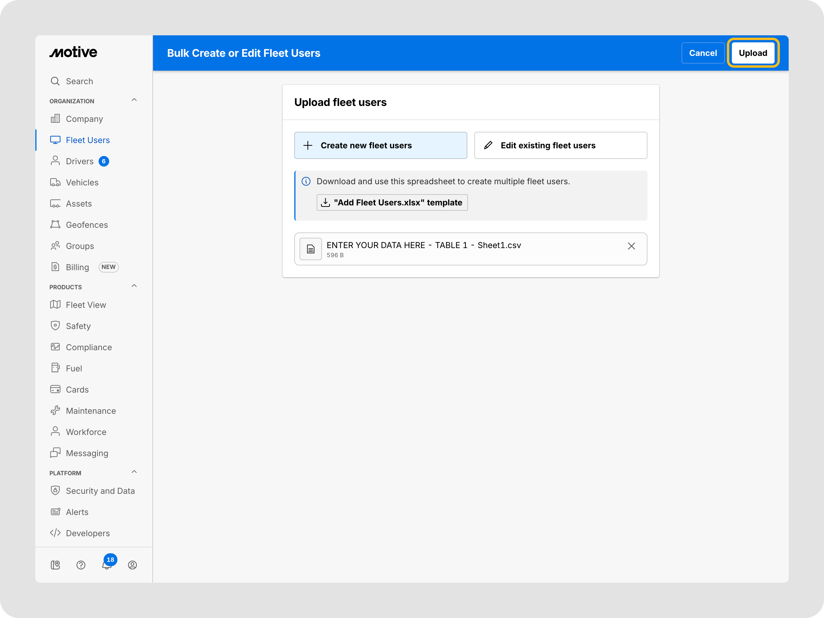
Task: Click the Motive logo
Action: 73,52
